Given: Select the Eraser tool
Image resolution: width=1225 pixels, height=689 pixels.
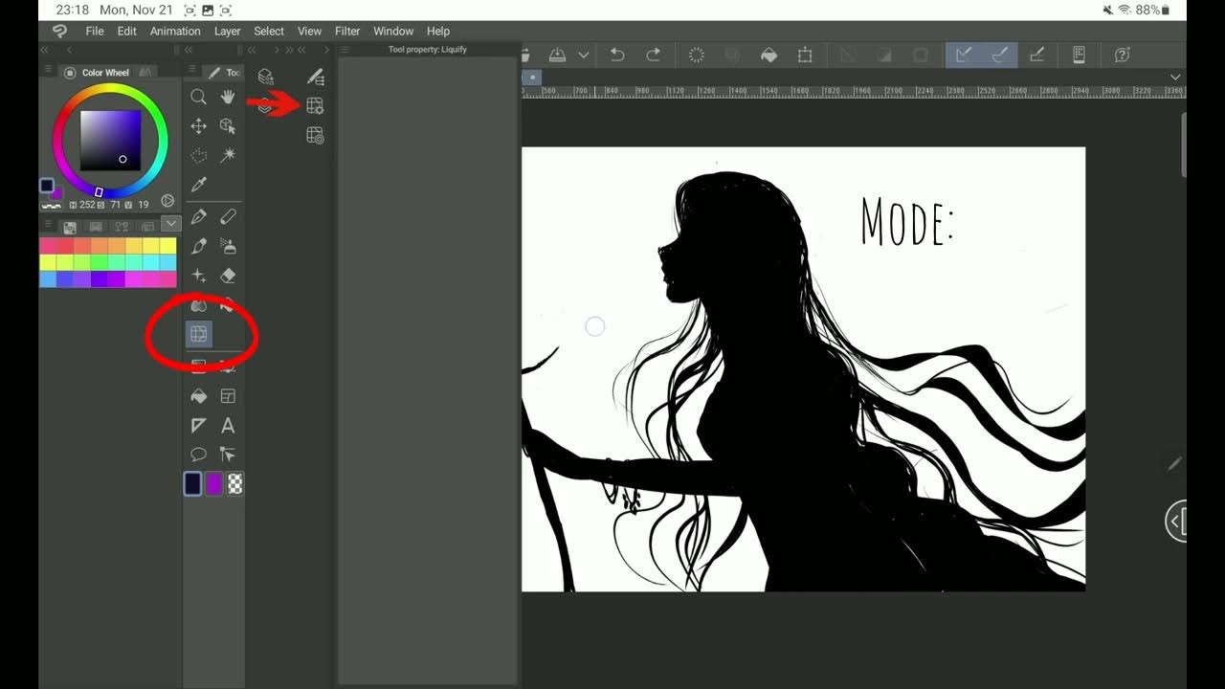Looking at the screenshot, I should [x=228, y=276].
